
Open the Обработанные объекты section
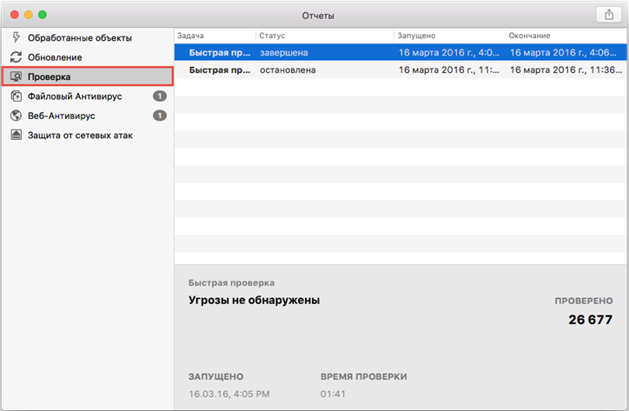(88, 37)
